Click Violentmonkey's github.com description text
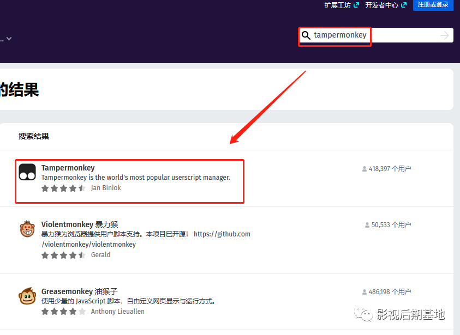The image size is (460, 335). (x=146, y=239)
